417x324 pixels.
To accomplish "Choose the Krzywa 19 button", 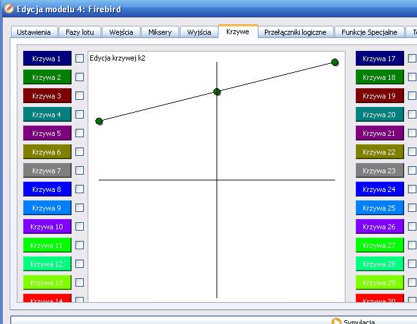I will 380,96.
